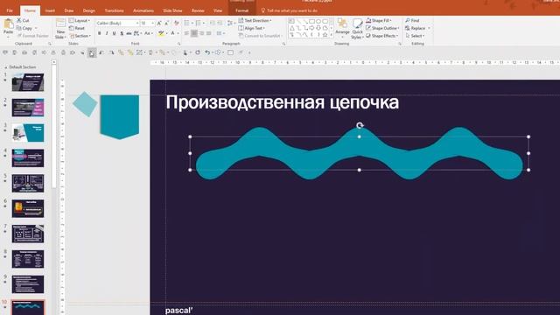Select the triangle shape in shapes gallery

pos(291,28)
